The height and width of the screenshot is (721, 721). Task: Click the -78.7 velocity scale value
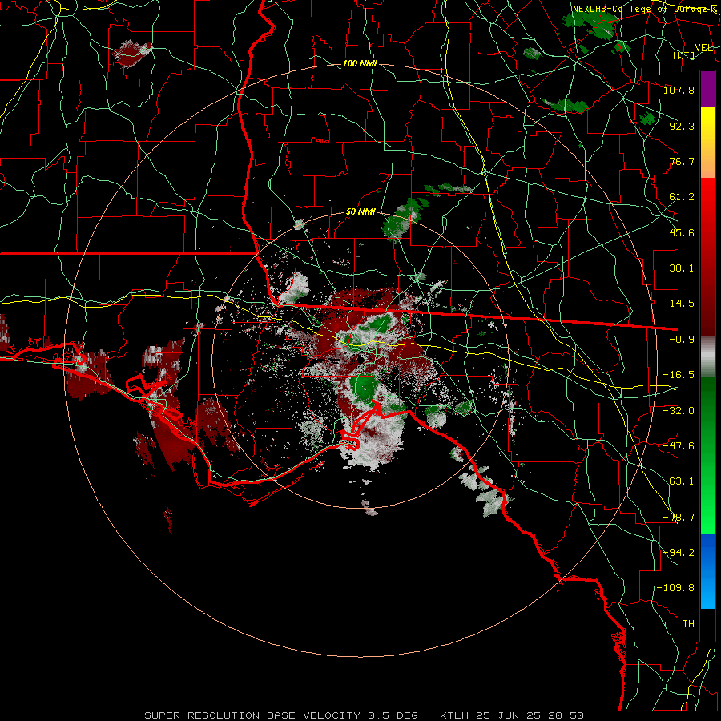(679, 518)
